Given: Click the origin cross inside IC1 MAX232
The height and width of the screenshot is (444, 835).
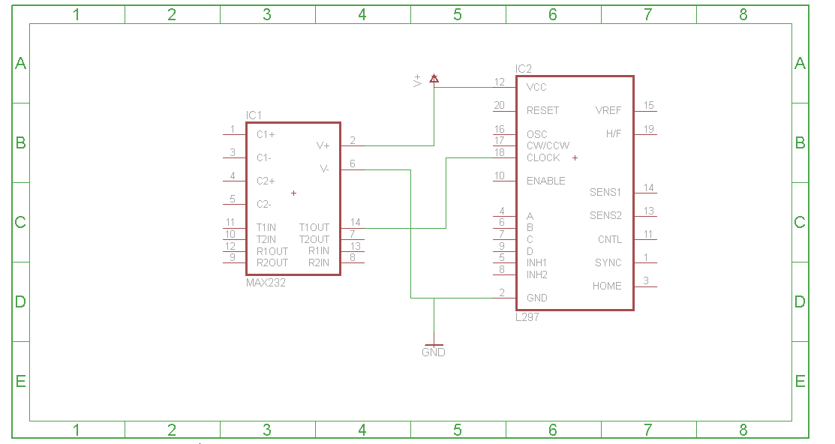Looking at the screenshot, I should pyautogui.click(x=293, y=193).
